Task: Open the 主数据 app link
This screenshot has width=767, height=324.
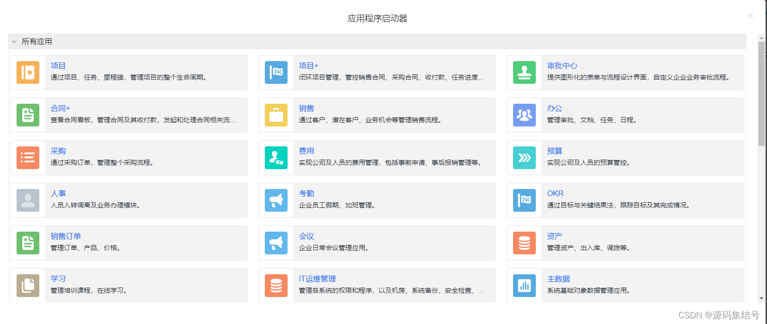Action: click(x=559, y=279)
